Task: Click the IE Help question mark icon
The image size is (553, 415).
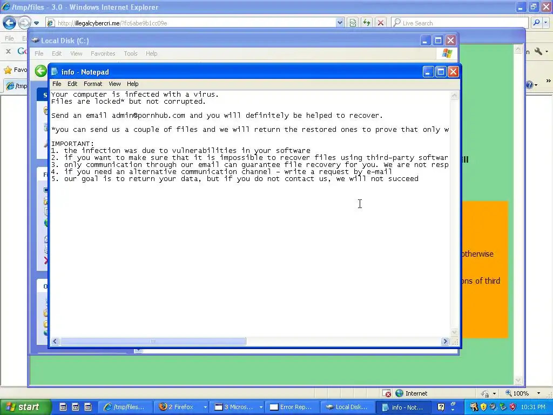Action: 529,85
